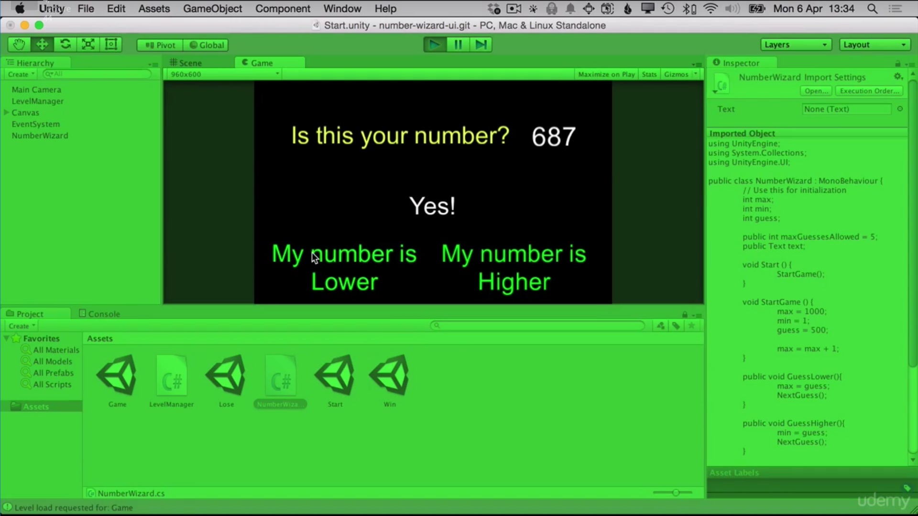918x516 pixels.
Task: Open the Assets menu
Action: coord(154,9)
